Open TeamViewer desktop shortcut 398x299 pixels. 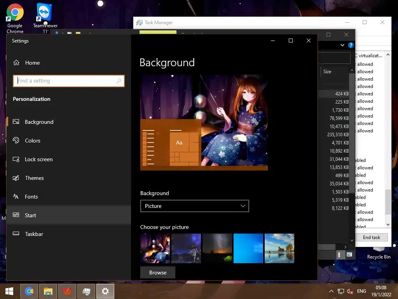[45, 19]
